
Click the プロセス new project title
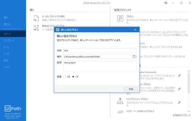[x=130, y=16]
